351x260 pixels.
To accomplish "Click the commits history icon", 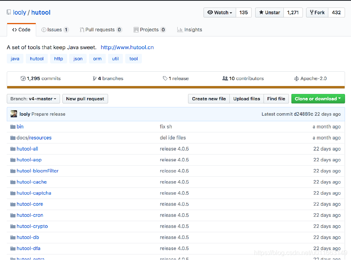I will click(23, 78).
